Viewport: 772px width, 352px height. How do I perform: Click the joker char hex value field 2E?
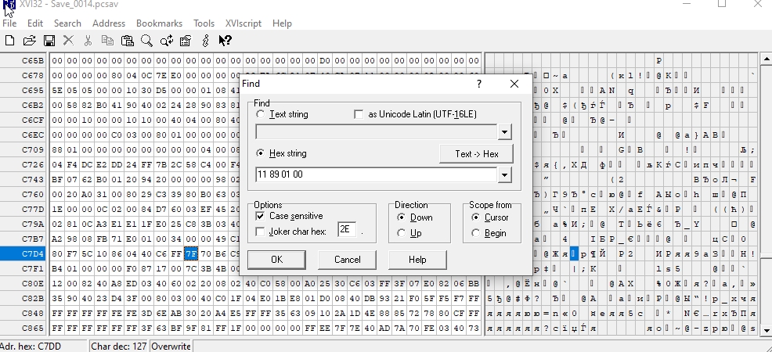point(347,230)
